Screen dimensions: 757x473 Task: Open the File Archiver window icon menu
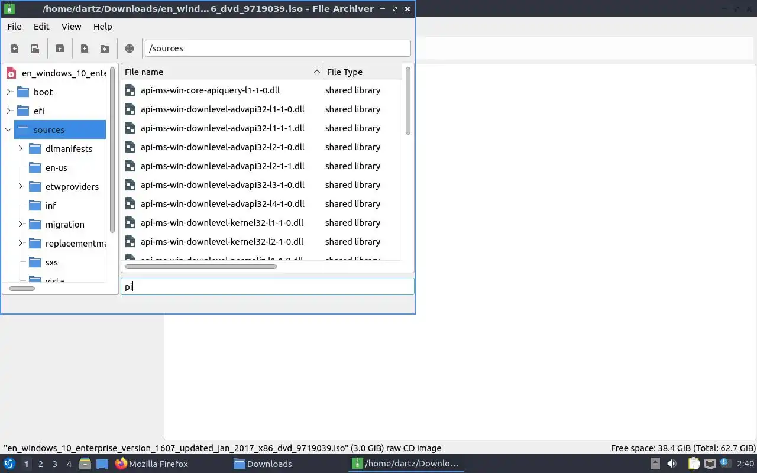(9, 9)
